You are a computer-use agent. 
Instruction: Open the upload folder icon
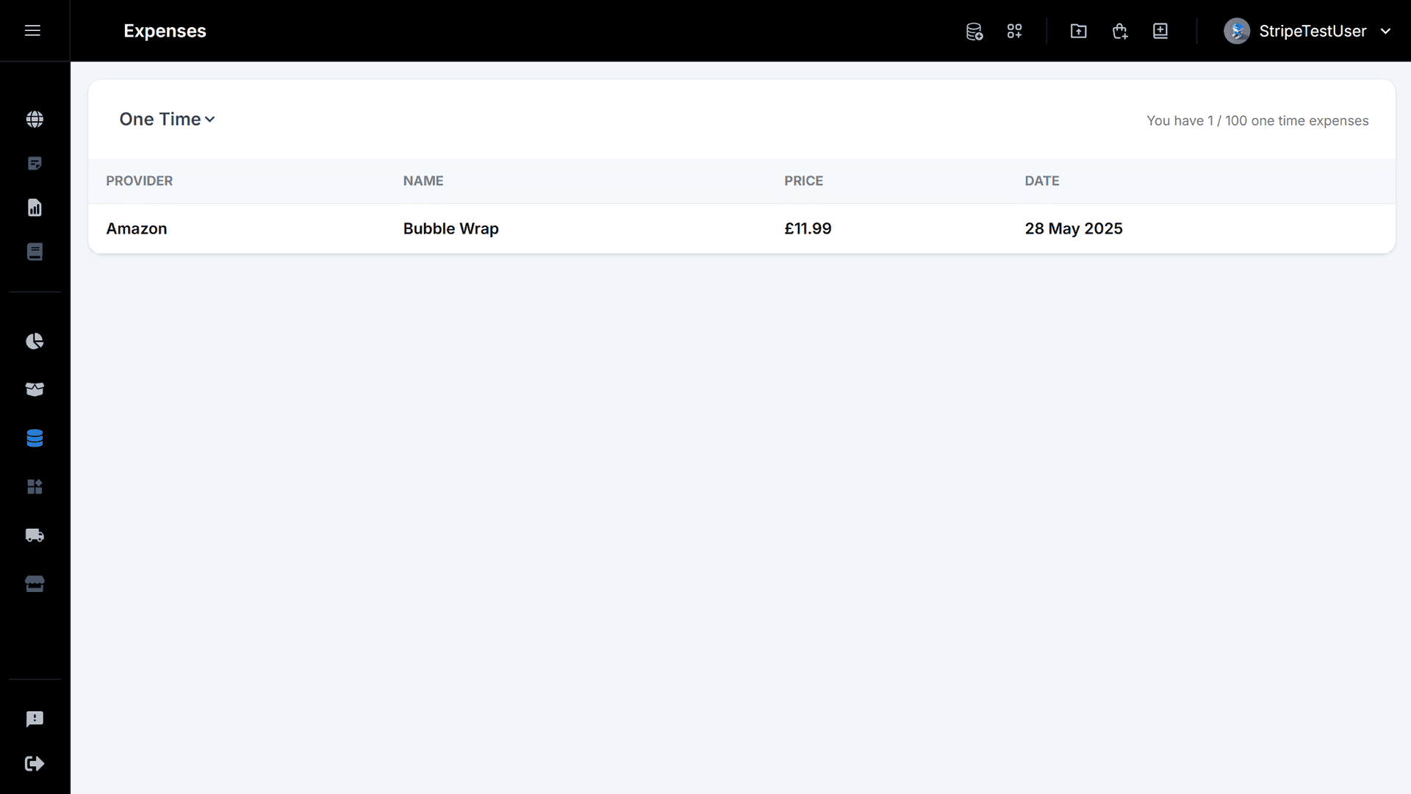[x=1078, y=31]
